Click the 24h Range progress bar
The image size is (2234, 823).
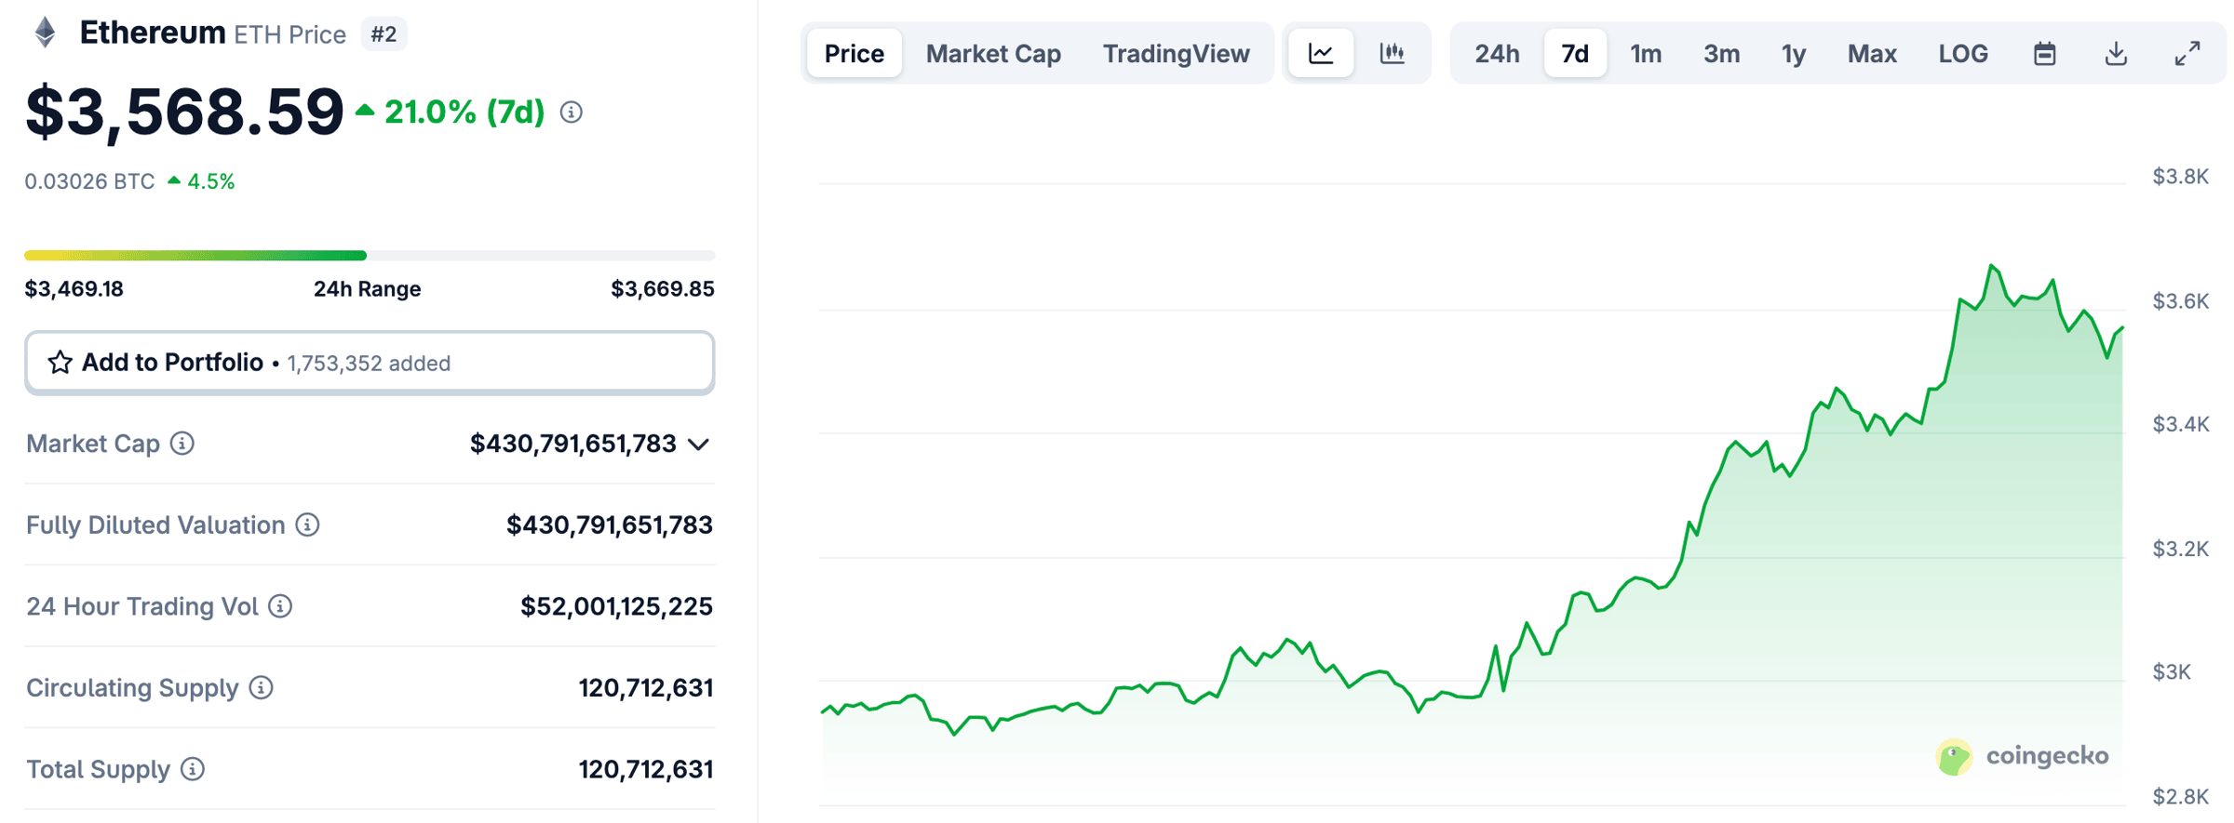[370, 255]
